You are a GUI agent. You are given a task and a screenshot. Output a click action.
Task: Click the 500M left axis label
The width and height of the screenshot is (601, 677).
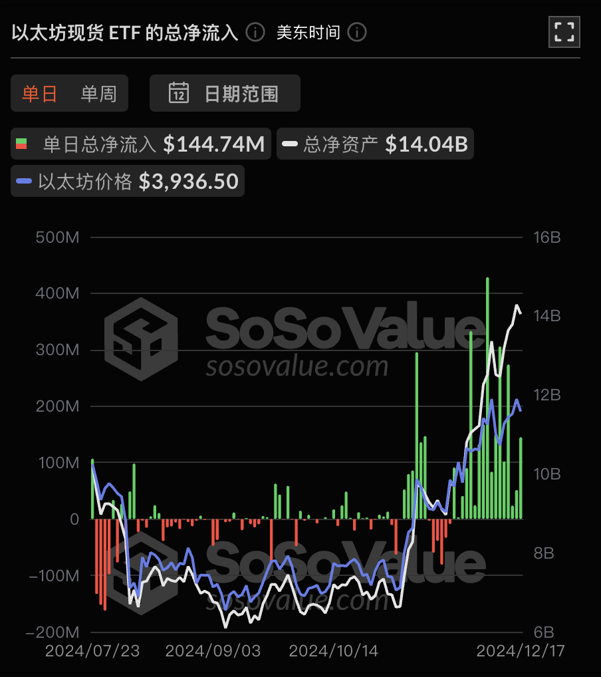57,237
